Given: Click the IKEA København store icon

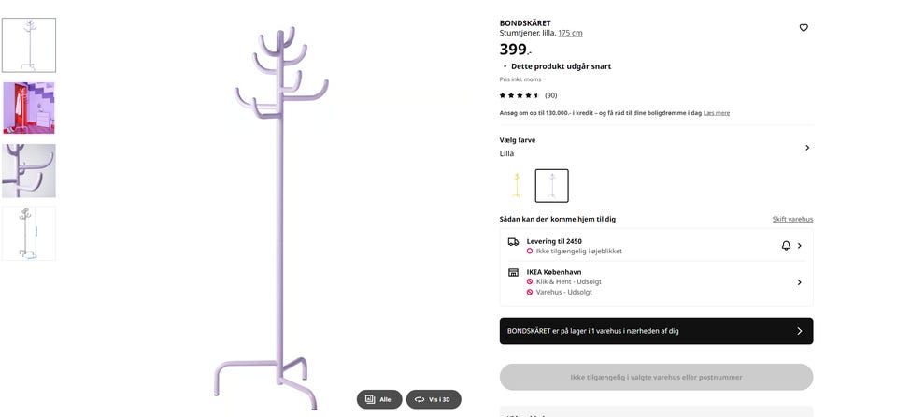Looking at the screenshot, I should click(513, 272).
